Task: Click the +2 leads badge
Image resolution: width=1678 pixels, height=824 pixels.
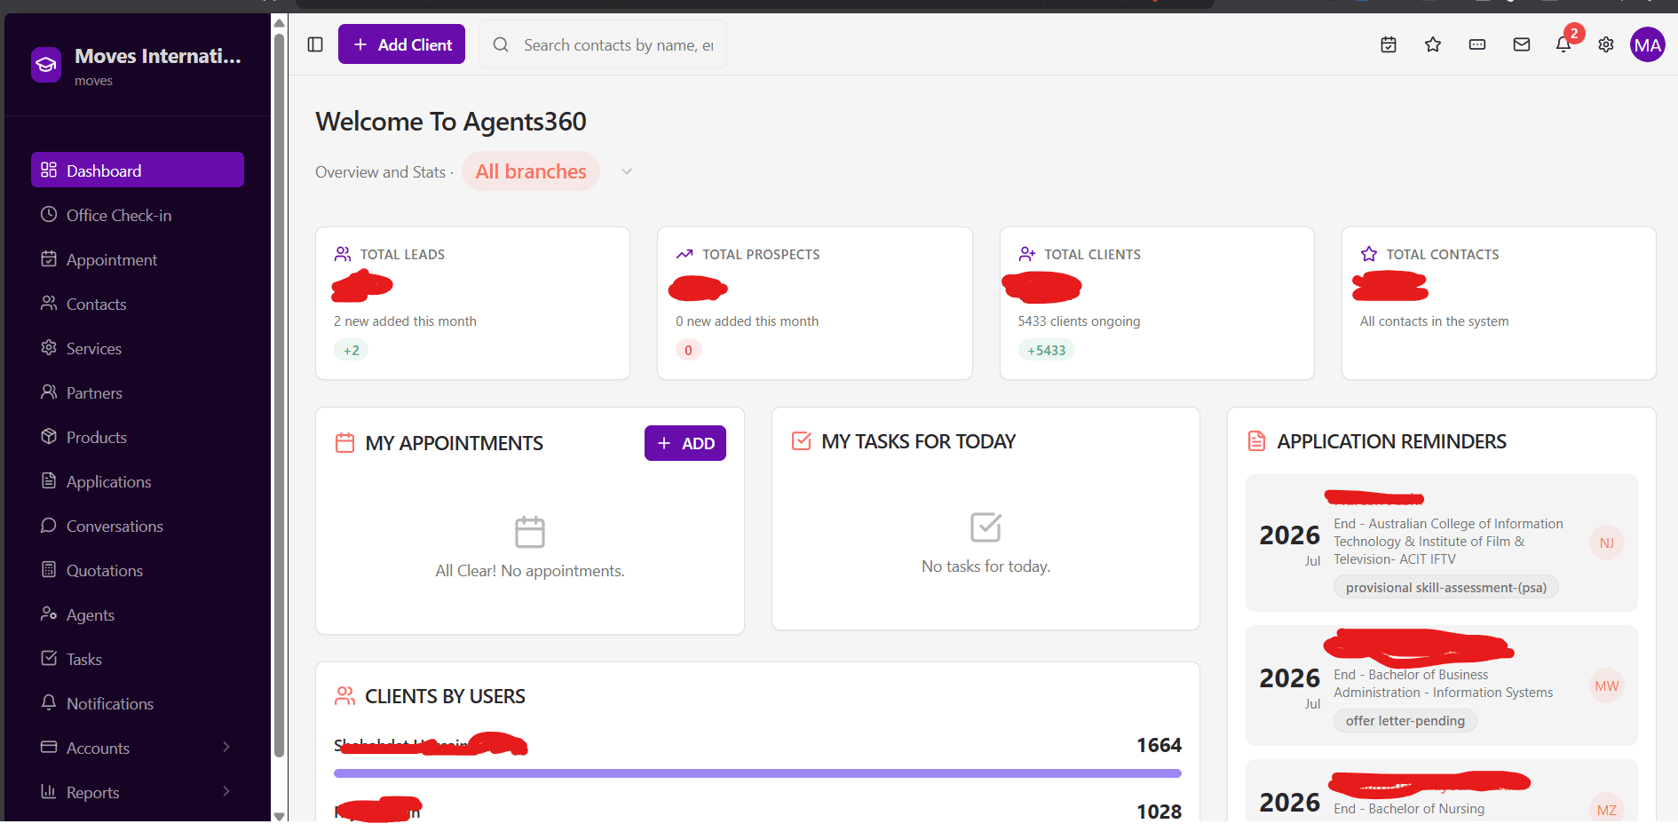Action: (352, 350)
